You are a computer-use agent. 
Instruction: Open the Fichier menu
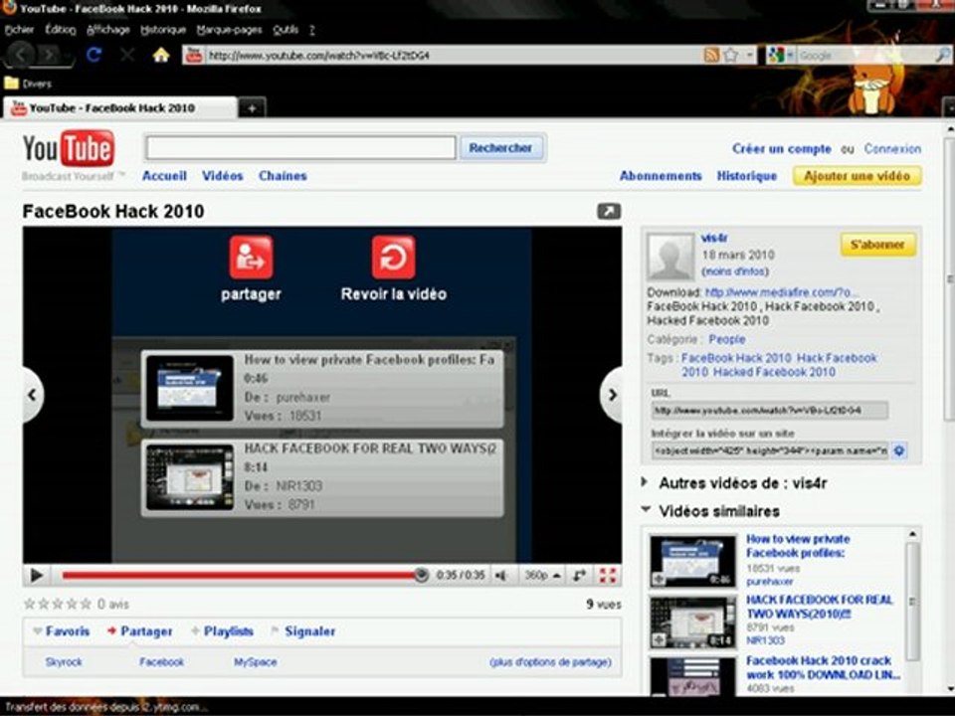click(x=19, y=29)
